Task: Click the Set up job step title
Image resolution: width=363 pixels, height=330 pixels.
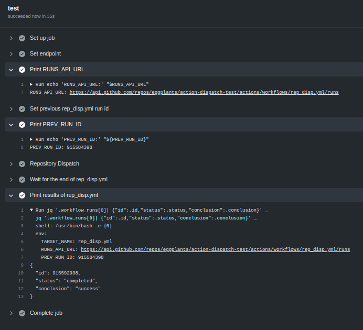Action: pos(42,38)
